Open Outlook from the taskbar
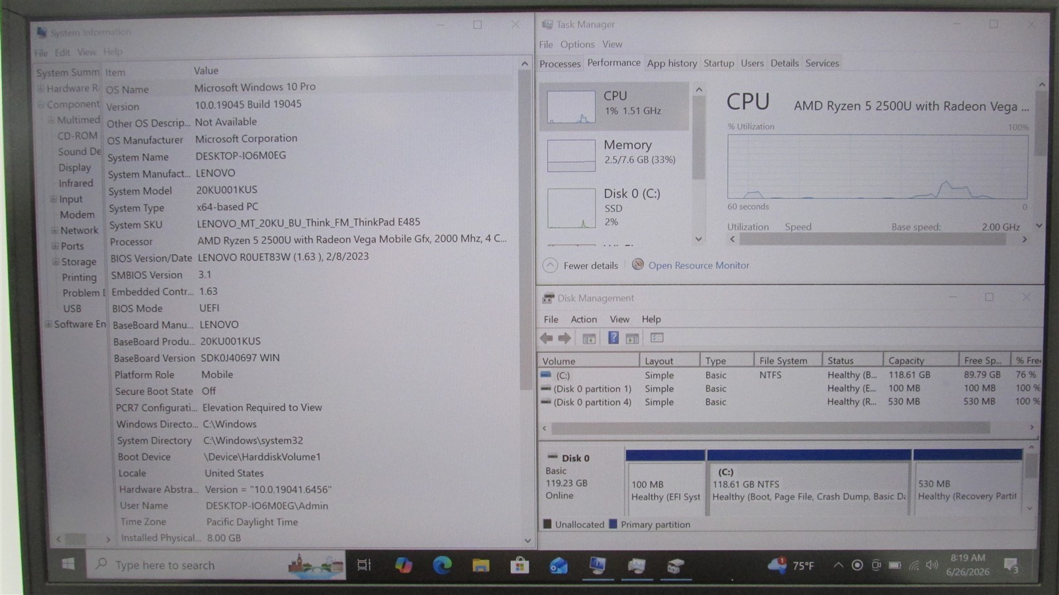Viewport: 1059px width, 595px height. point(559,565)
